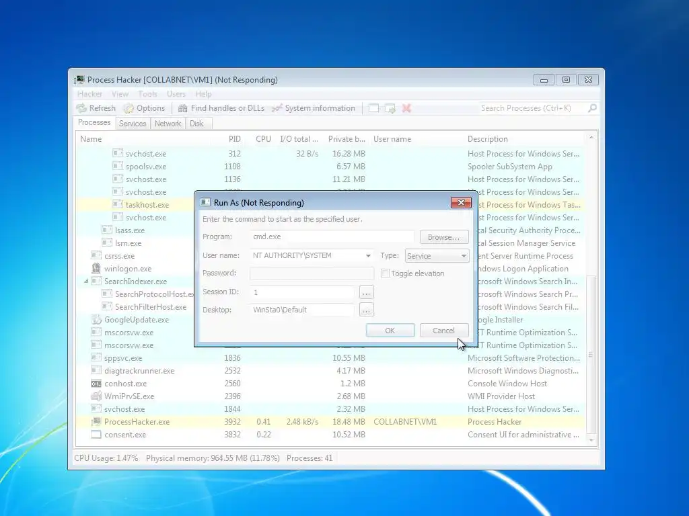Click the sppsvc.exe process icon
This screenshot has height=516, width=689.
[96, 357]
